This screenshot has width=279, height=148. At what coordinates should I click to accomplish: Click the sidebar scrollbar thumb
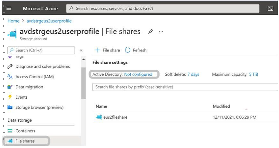pos(83,83)
